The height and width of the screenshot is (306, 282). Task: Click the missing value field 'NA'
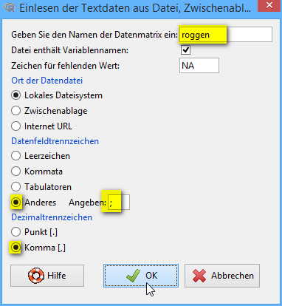click(199, 66)
